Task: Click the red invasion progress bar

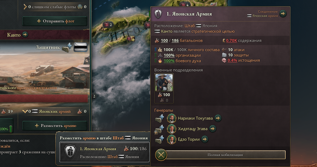Action: (44, 99)
